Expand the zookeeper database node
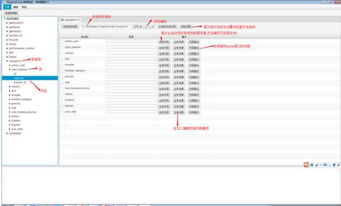341x206 pixels. point(7,133)
